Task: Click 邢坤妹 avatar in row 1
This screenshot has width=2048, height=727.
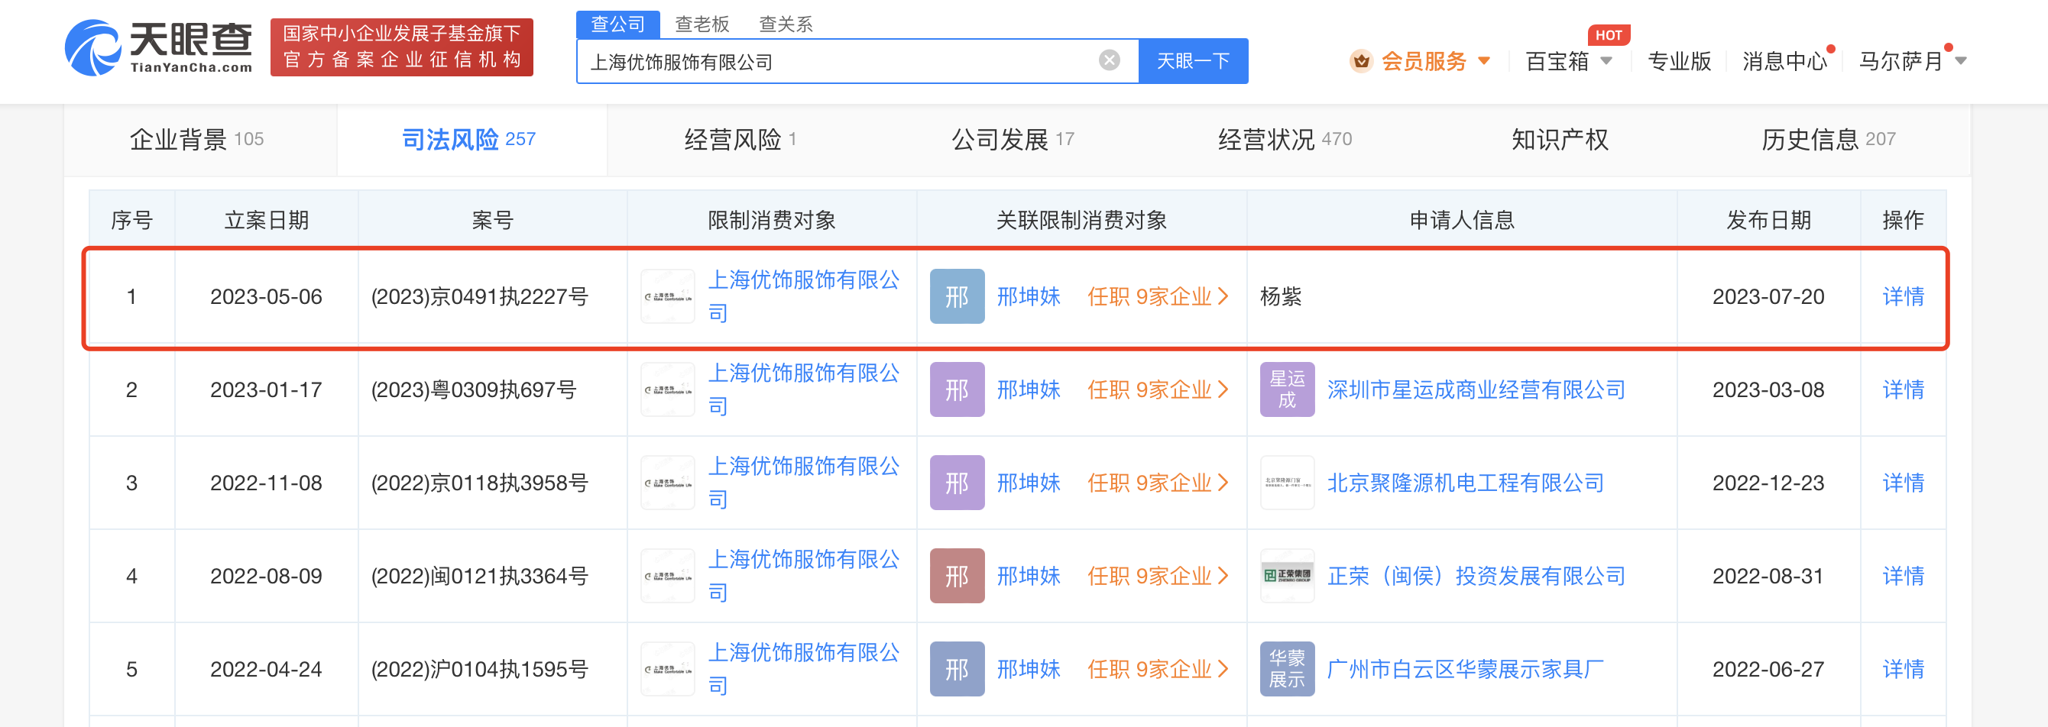Action: click(x=957, y=296)
